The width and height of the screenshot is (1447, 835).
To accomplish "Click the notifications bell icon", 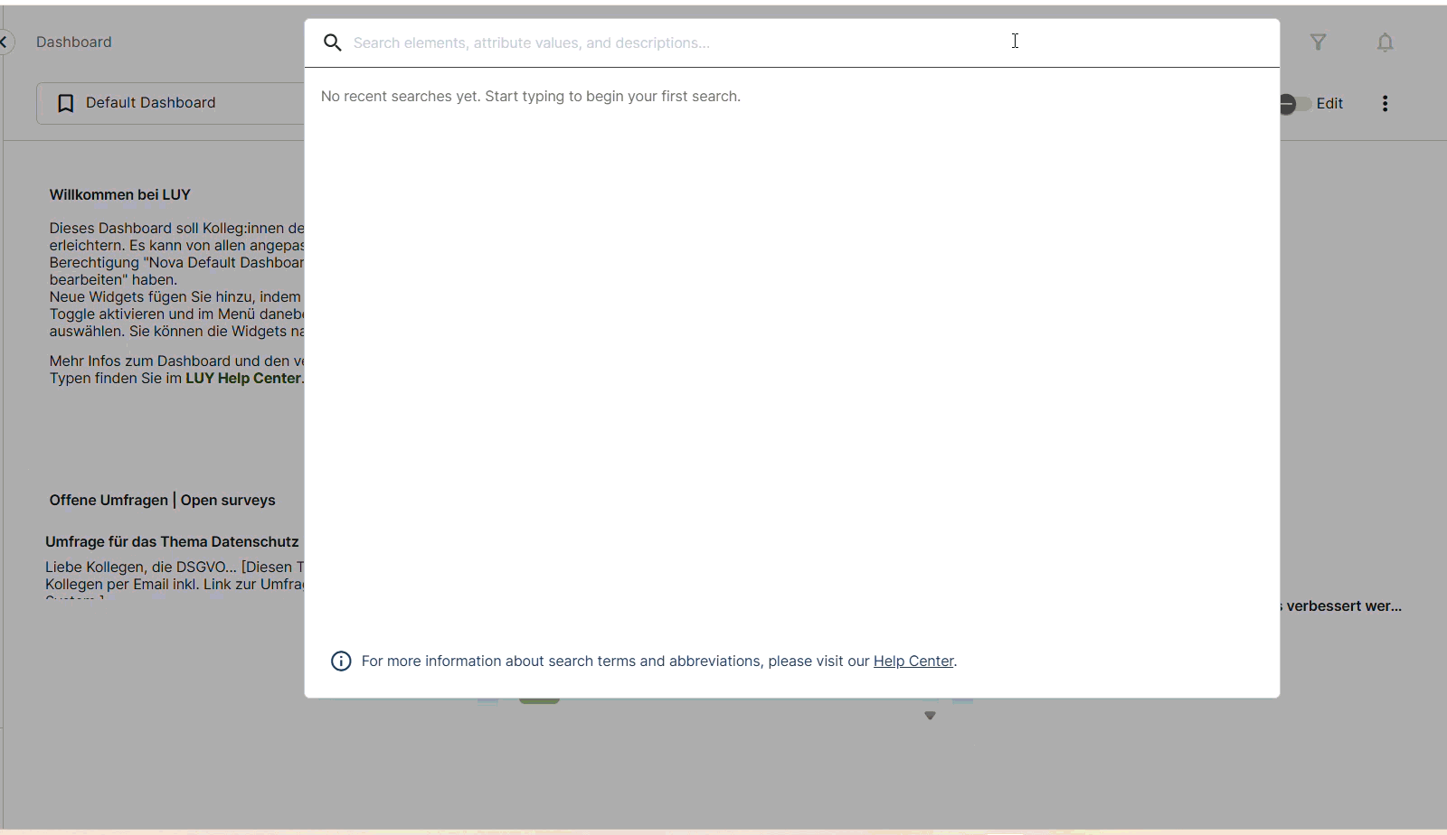I will pyautogui.click(x=1386, y=42).
